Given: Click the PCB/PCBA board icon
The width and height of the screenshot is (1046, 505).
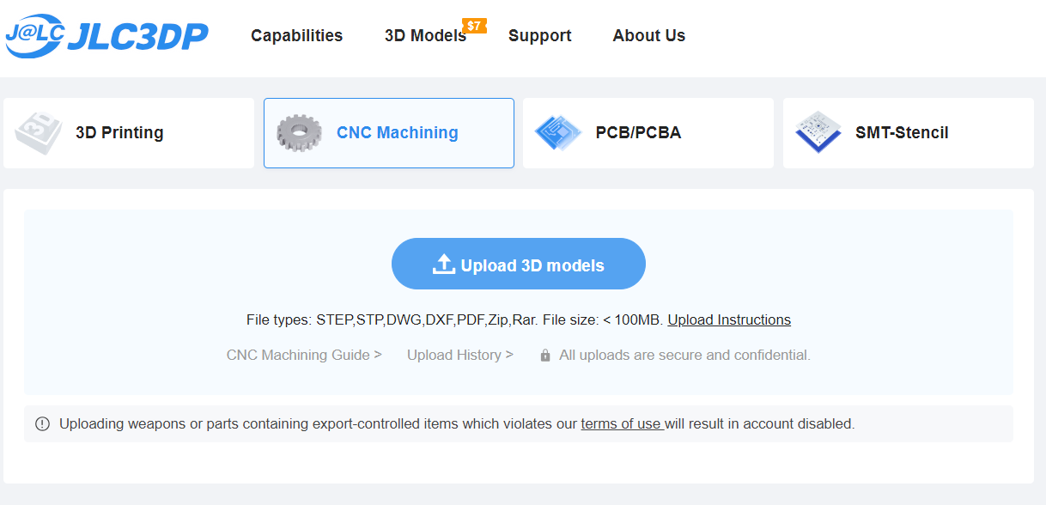Looking at the screenshot, I should click(x=558, y=133).
